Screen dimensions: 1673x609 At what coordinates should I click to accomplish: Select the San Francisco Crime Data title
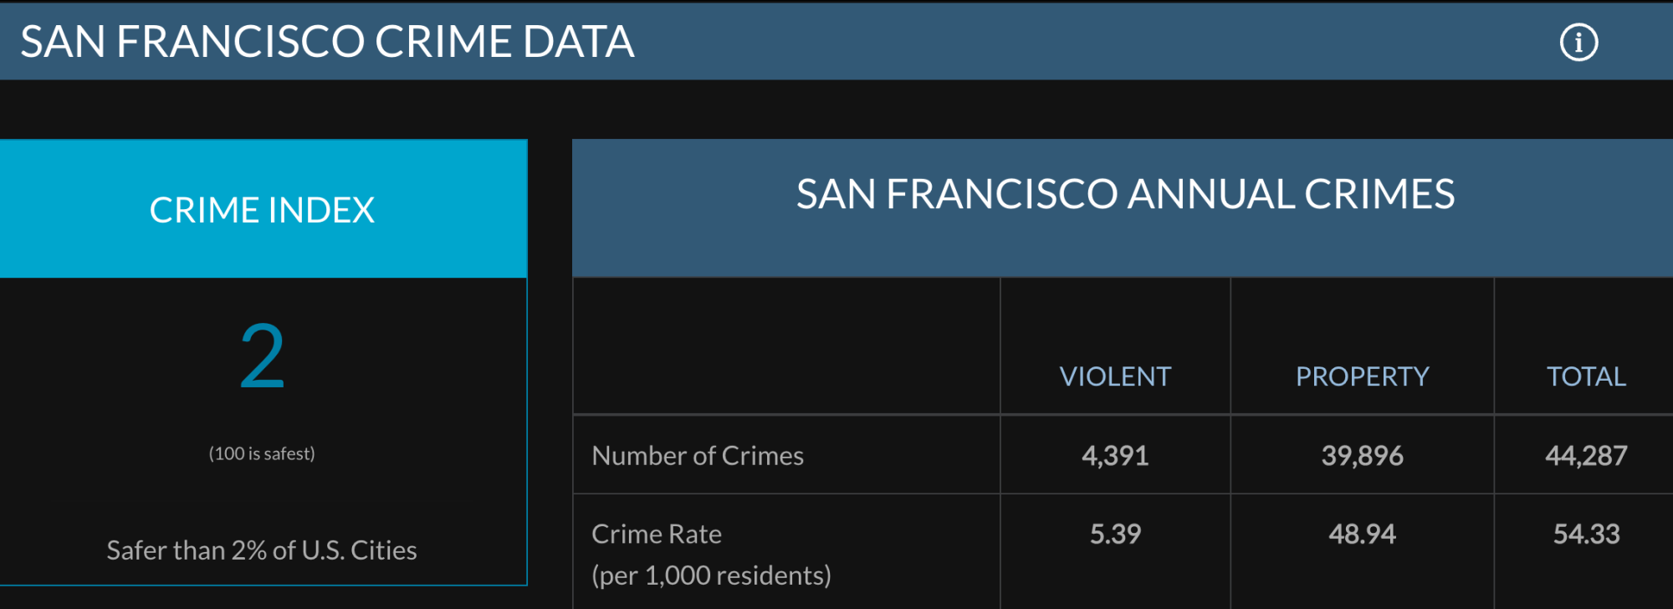327,42
